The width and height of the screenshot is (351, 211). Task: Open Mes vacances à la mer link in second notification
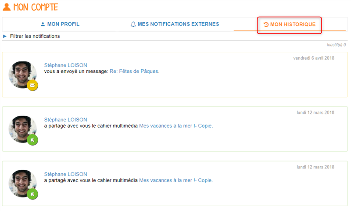coord(176,126)
